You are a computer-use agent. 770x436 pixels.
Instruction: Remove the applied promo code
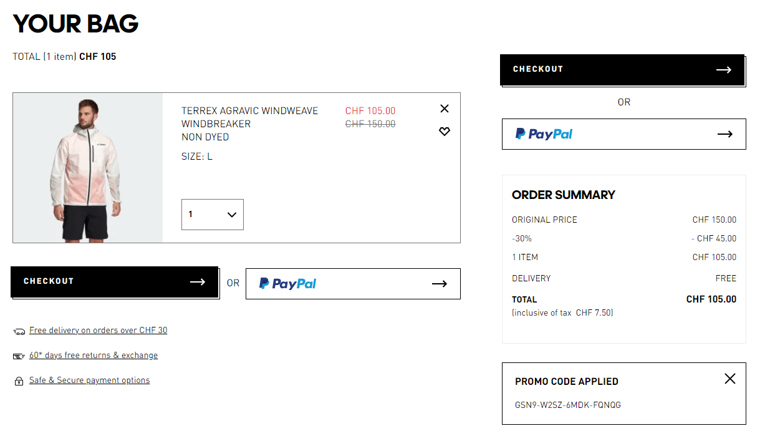(x=730, y=379)
